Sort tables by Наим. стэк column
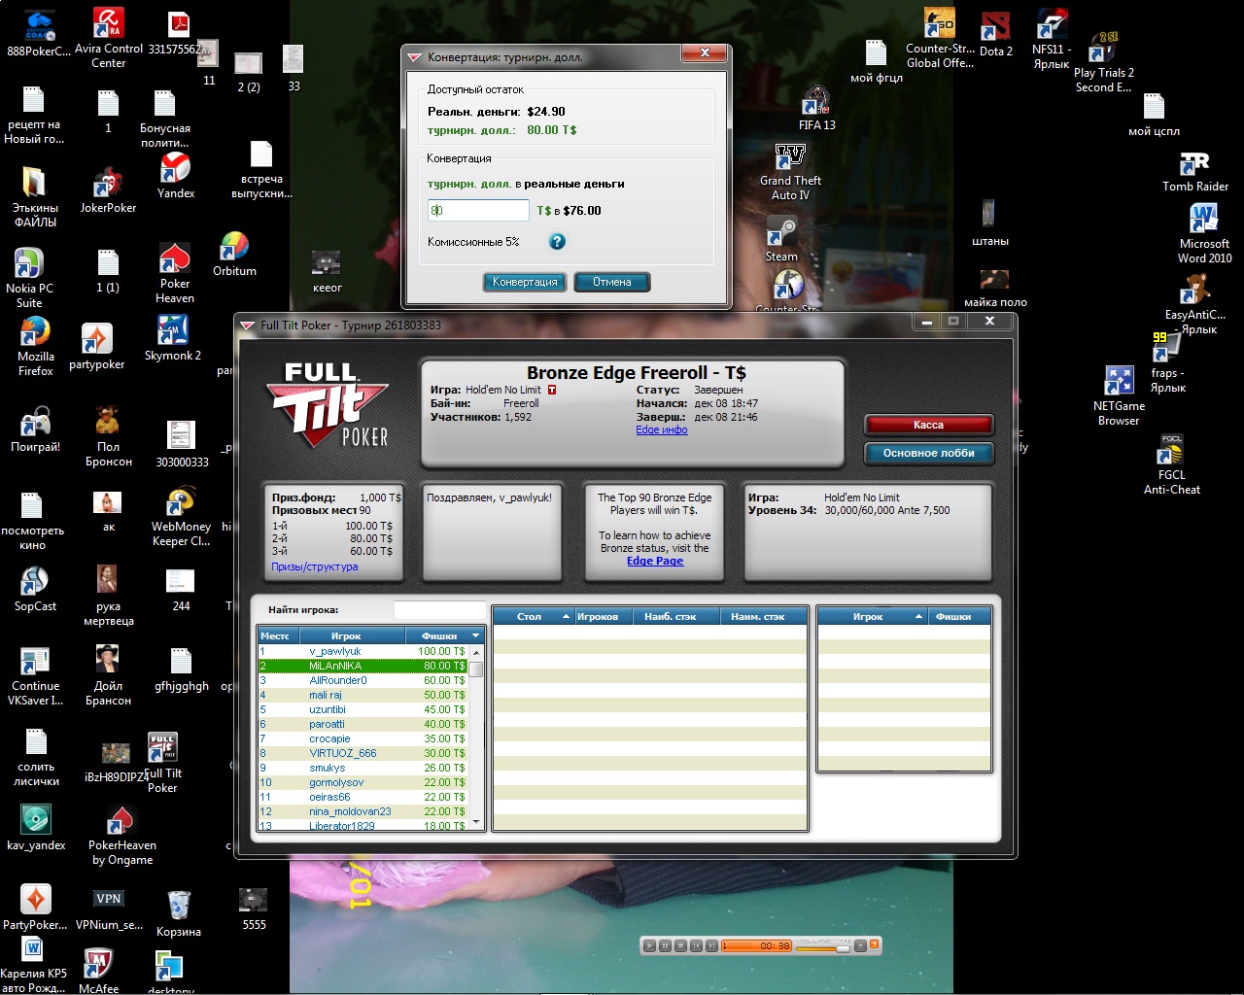Viewport: 1244px width, 995px height. [764, 616]
